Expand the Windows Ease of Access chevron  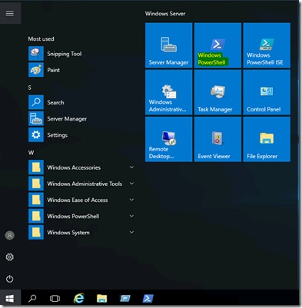coord(131,200)
